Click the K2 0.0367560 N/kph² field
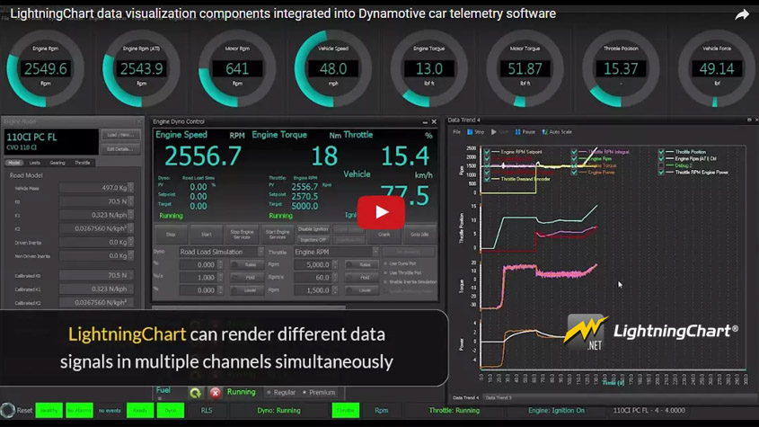 tap(96, 228)
